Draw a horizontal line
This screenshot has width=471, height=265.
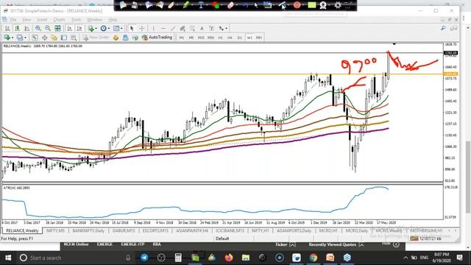pos(163,28)
